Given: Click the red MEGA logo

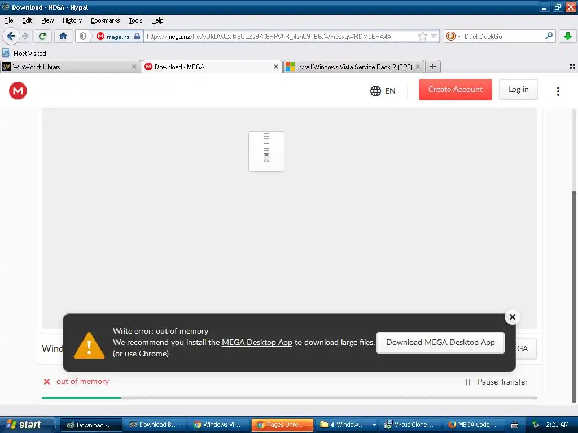Looking at the screenshot, I should 18,91.
